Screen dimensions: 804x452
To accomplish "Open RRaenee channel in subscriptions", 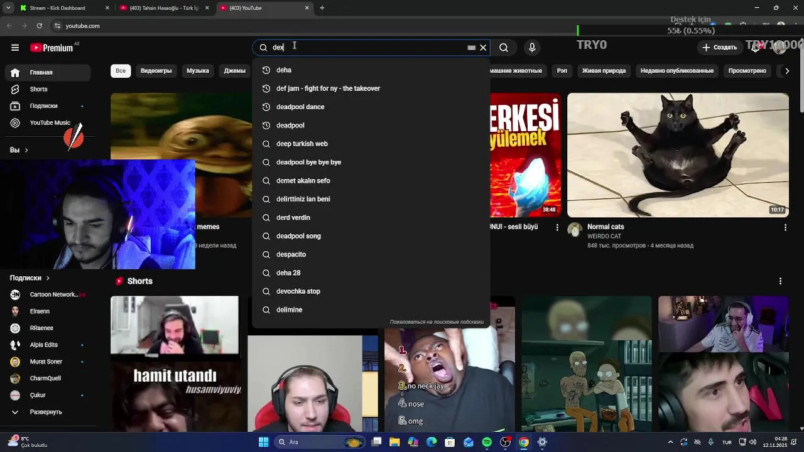I will 48,328.
